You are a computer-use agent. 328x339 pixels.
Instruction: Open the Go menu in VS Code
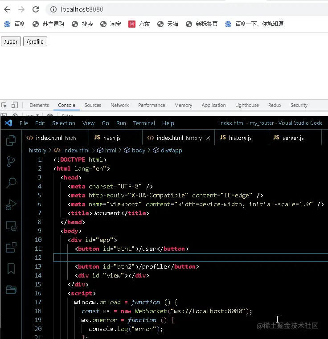tap(105, 123)
